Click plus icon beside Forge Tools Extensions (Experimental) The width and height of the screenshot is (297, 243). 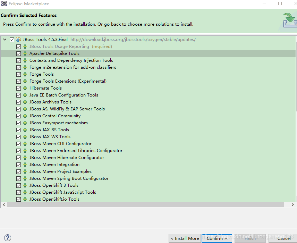coord(25,81)
